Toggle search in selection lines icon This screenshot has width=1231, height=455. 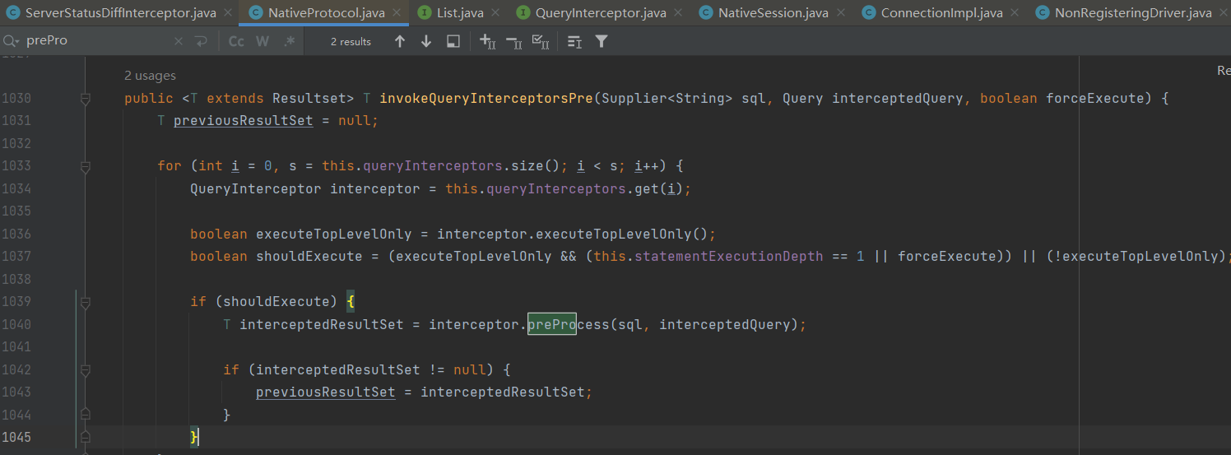click(574, 41)
